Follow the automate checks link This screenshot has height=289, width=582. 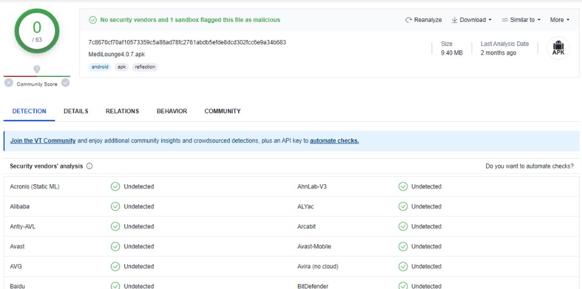click(x=335, y=141)
